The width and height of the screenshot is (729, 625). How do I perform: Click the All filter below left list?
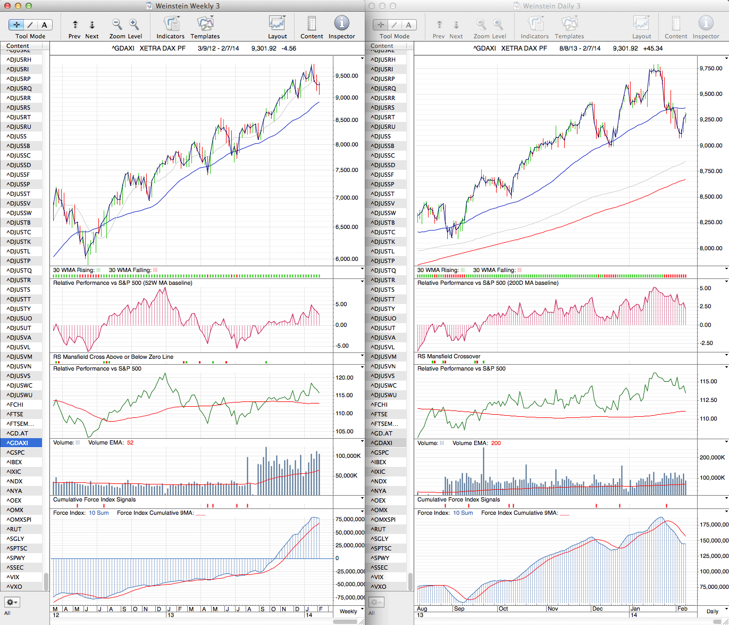pyautogui.click(x=7, y=613)
